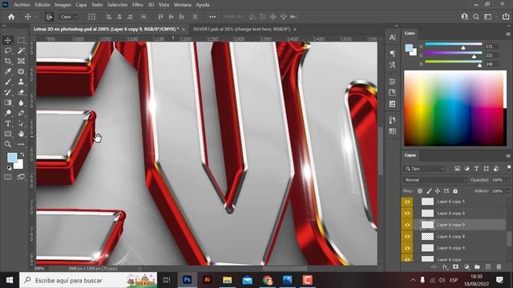513x288 pixels.
Task: Select the Crop tool
Action: 8,61
